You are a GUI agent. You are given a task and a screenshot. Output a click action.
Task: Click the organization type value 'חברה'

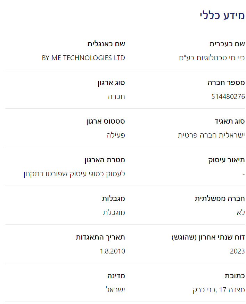pyautogui.click(x=116, y=97)
